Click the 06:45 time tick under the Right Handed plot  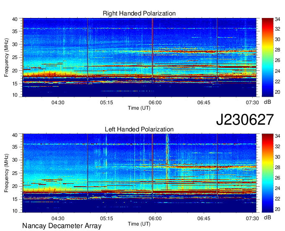[x=204, y=103]
